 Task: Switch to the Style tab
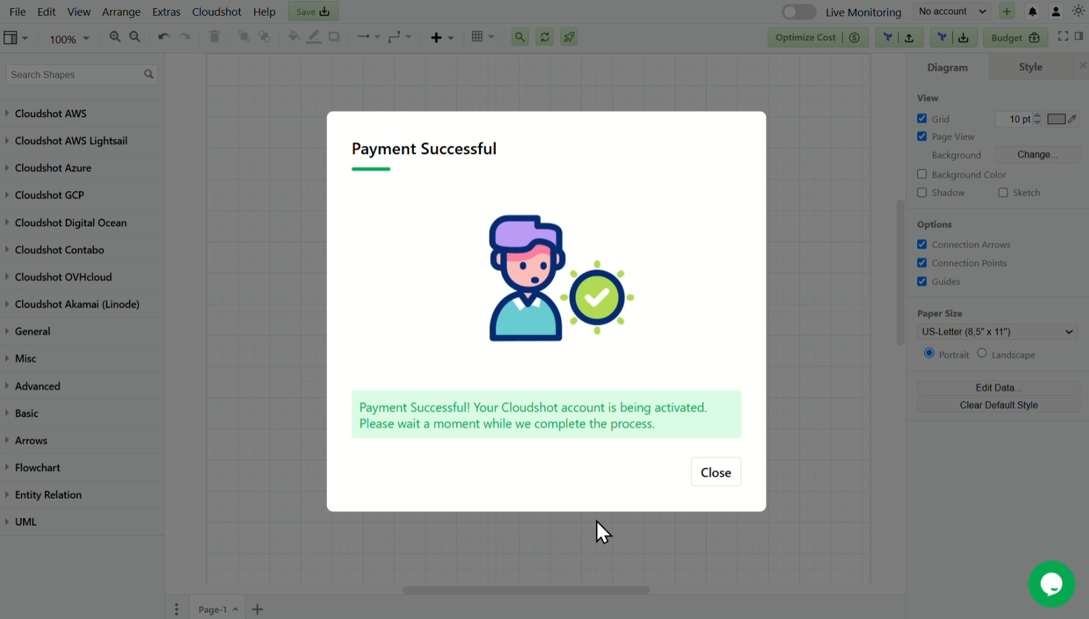coord(1030,66)
